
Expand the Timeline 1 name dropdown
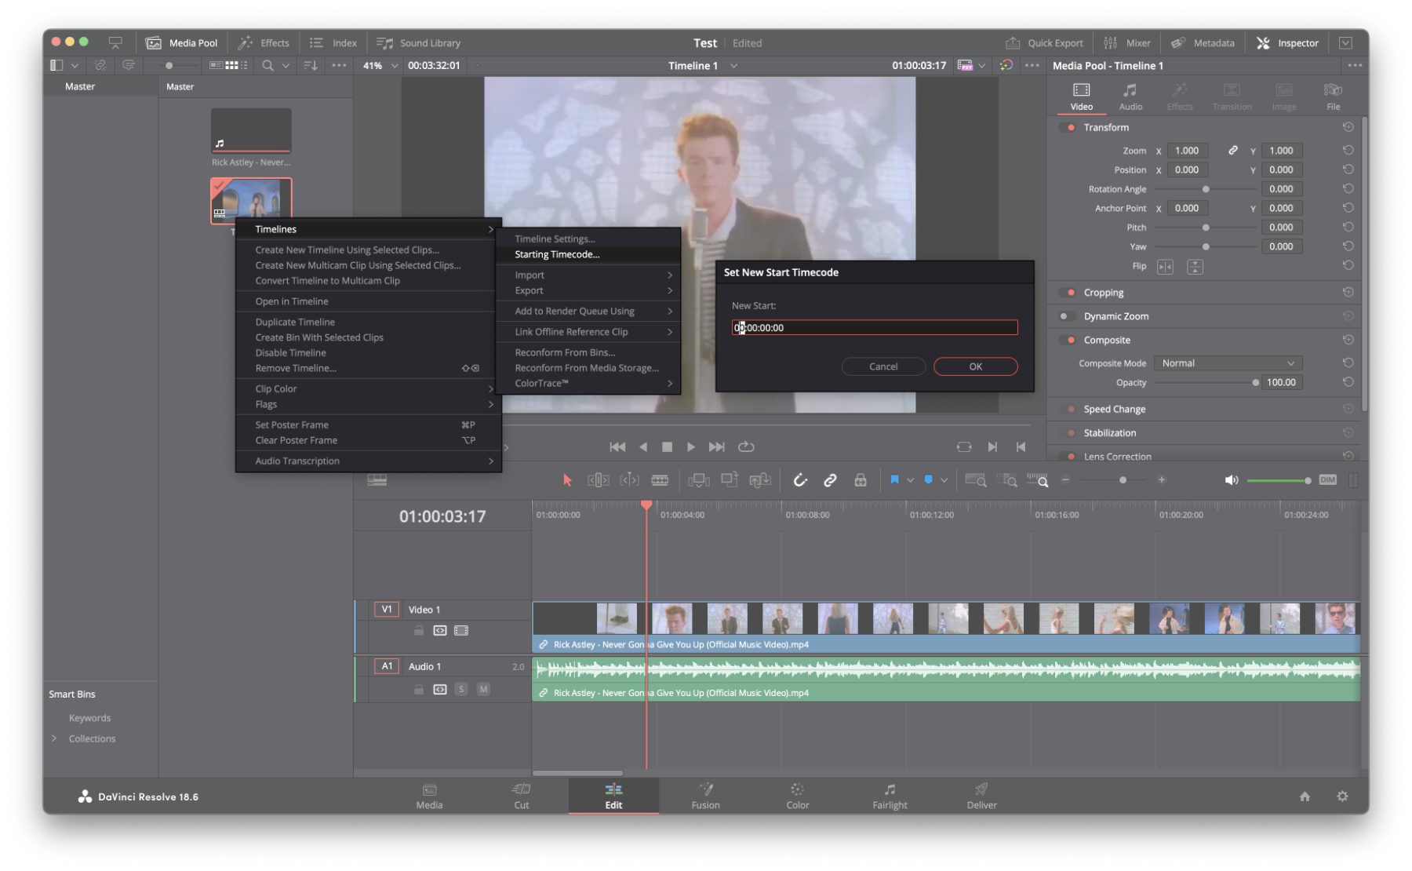pyautogui.click(x=734, y=66)
